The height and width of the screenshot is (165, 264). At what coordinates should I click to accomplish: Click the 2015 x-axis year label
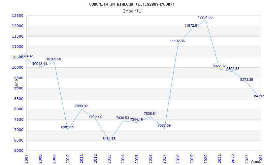[137, 159]
